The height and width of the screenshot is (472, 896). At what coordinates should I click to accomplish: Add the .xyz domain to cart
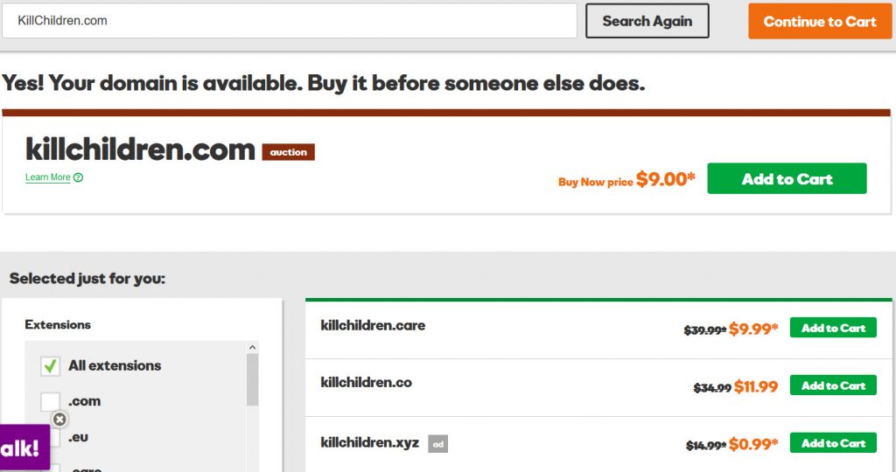833,443
